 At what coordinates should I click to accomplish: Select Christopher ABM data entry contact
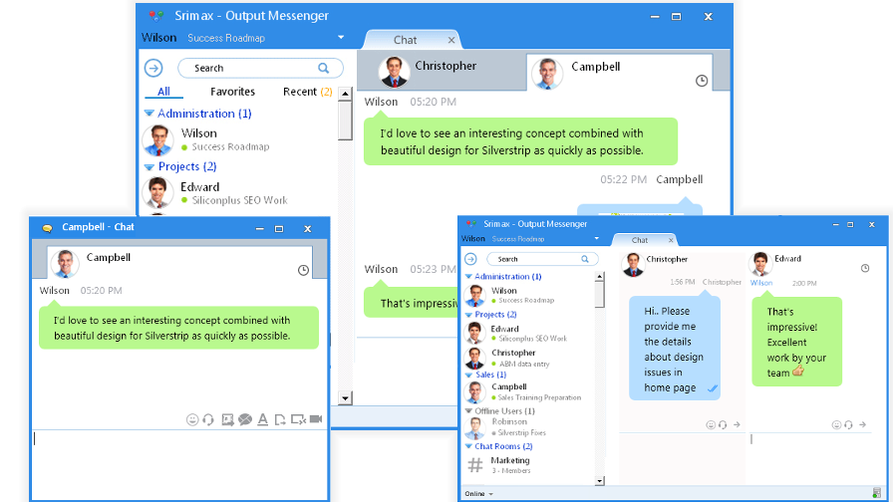(x=528, y=358)
